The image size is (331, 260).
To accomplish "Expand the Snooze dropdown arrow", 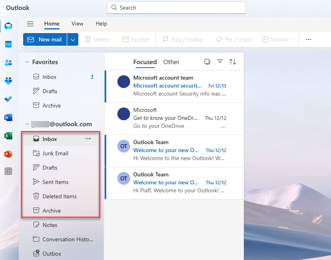I will (294, 39).
